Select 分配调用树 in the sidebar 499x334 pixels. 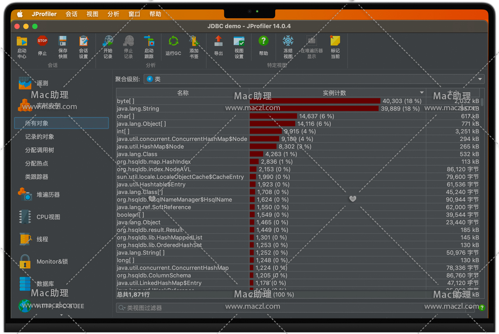pyautogui.click(x=39, y=150)
